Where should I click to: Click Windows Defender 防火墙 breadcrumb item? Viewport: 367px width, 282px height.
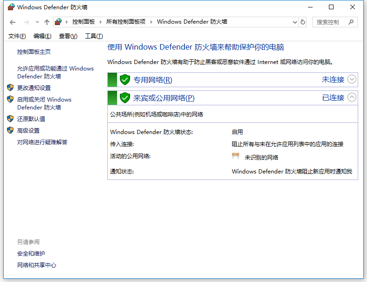pyautogui.click(x=192, y=22)
